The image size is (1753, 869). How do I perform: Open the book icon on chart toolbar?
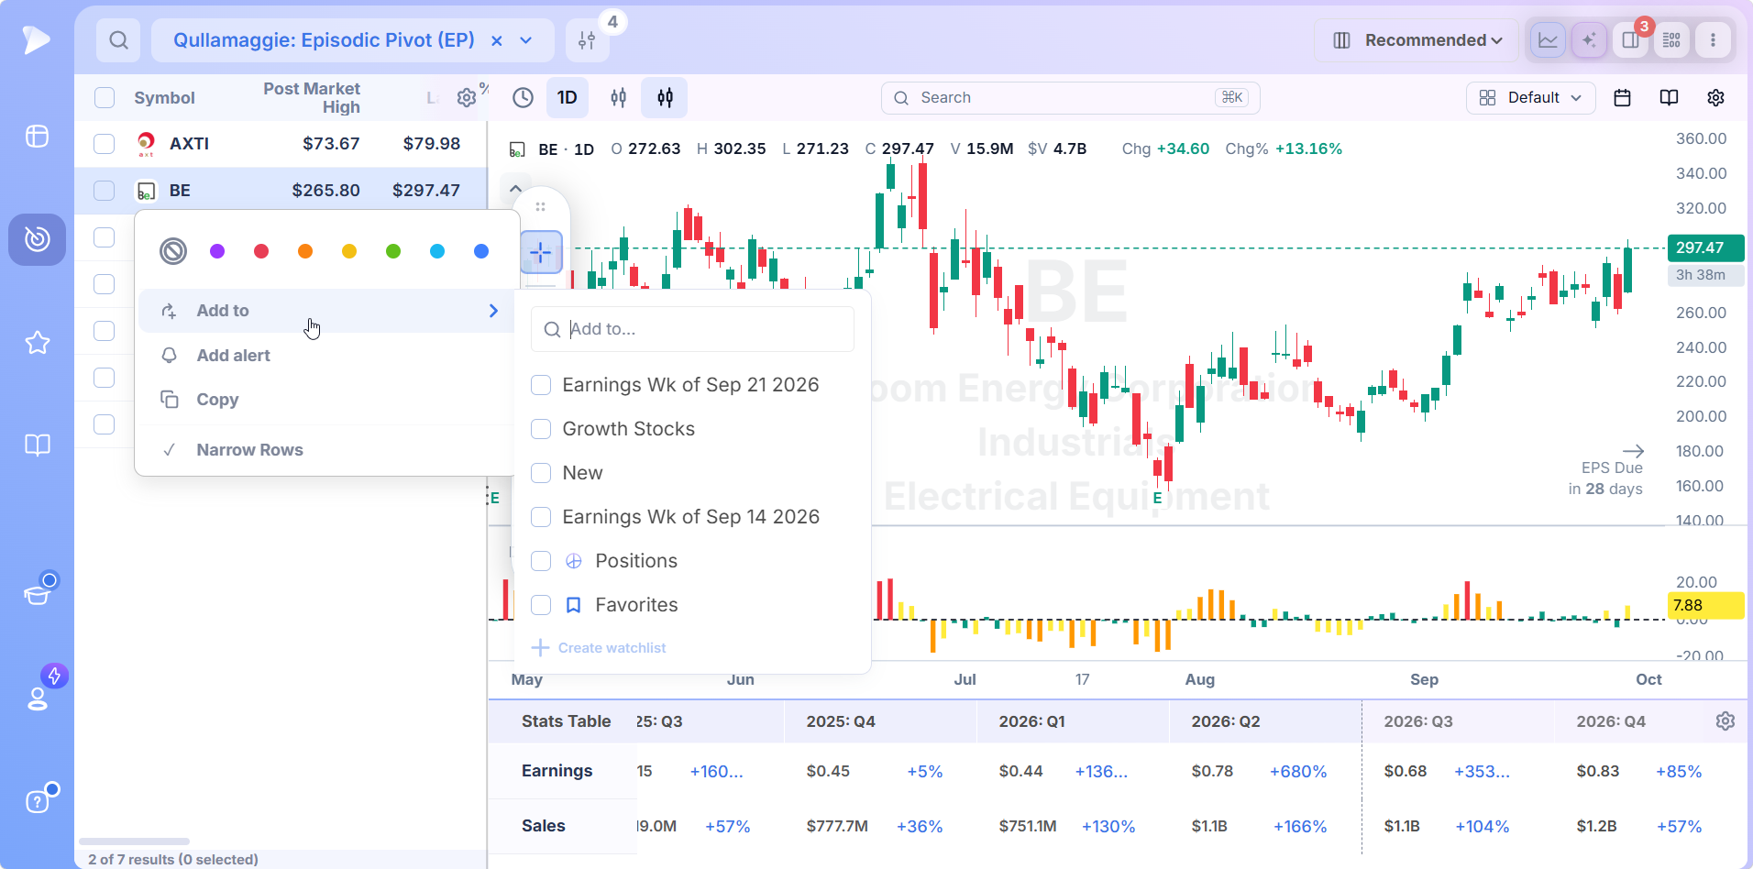click(1669, 98)
